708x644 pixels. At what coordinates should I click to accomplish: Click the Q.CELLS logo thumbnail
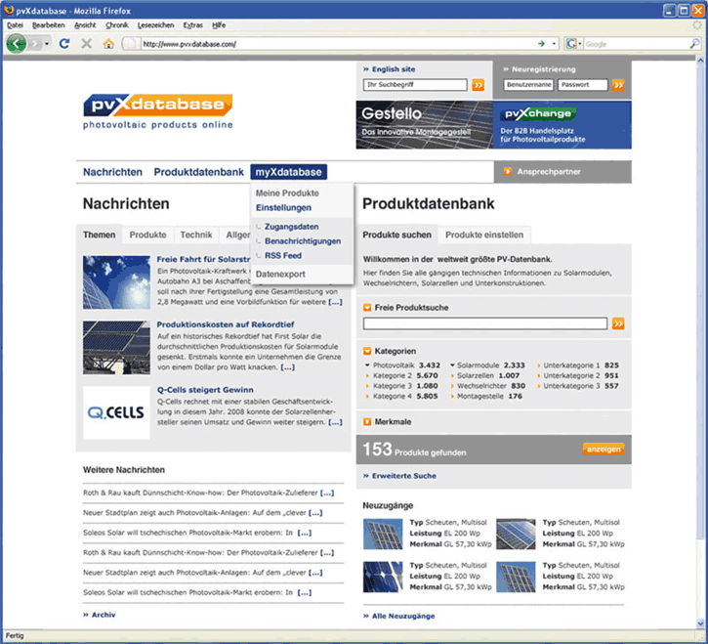pyautogui.click(x=116, y=412)
